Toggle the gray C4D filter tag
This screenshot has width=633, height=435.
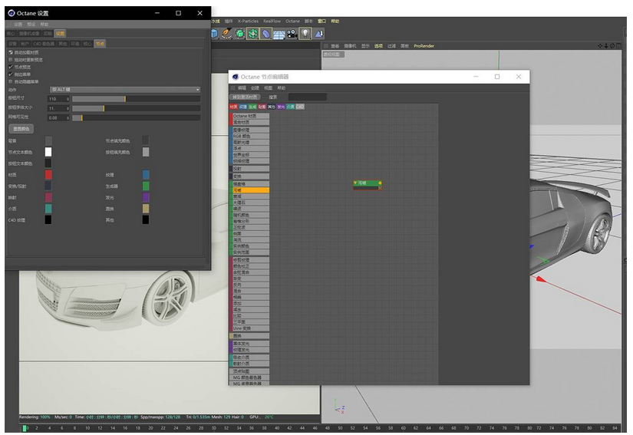[300, 107]
